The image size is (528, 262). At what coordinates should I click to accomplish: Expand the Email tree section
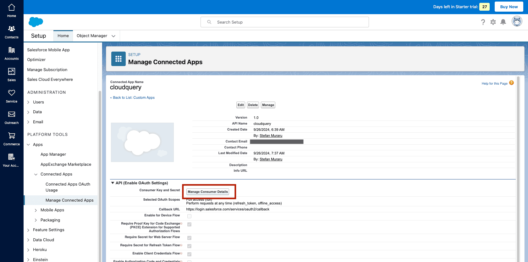click(28, 122)
